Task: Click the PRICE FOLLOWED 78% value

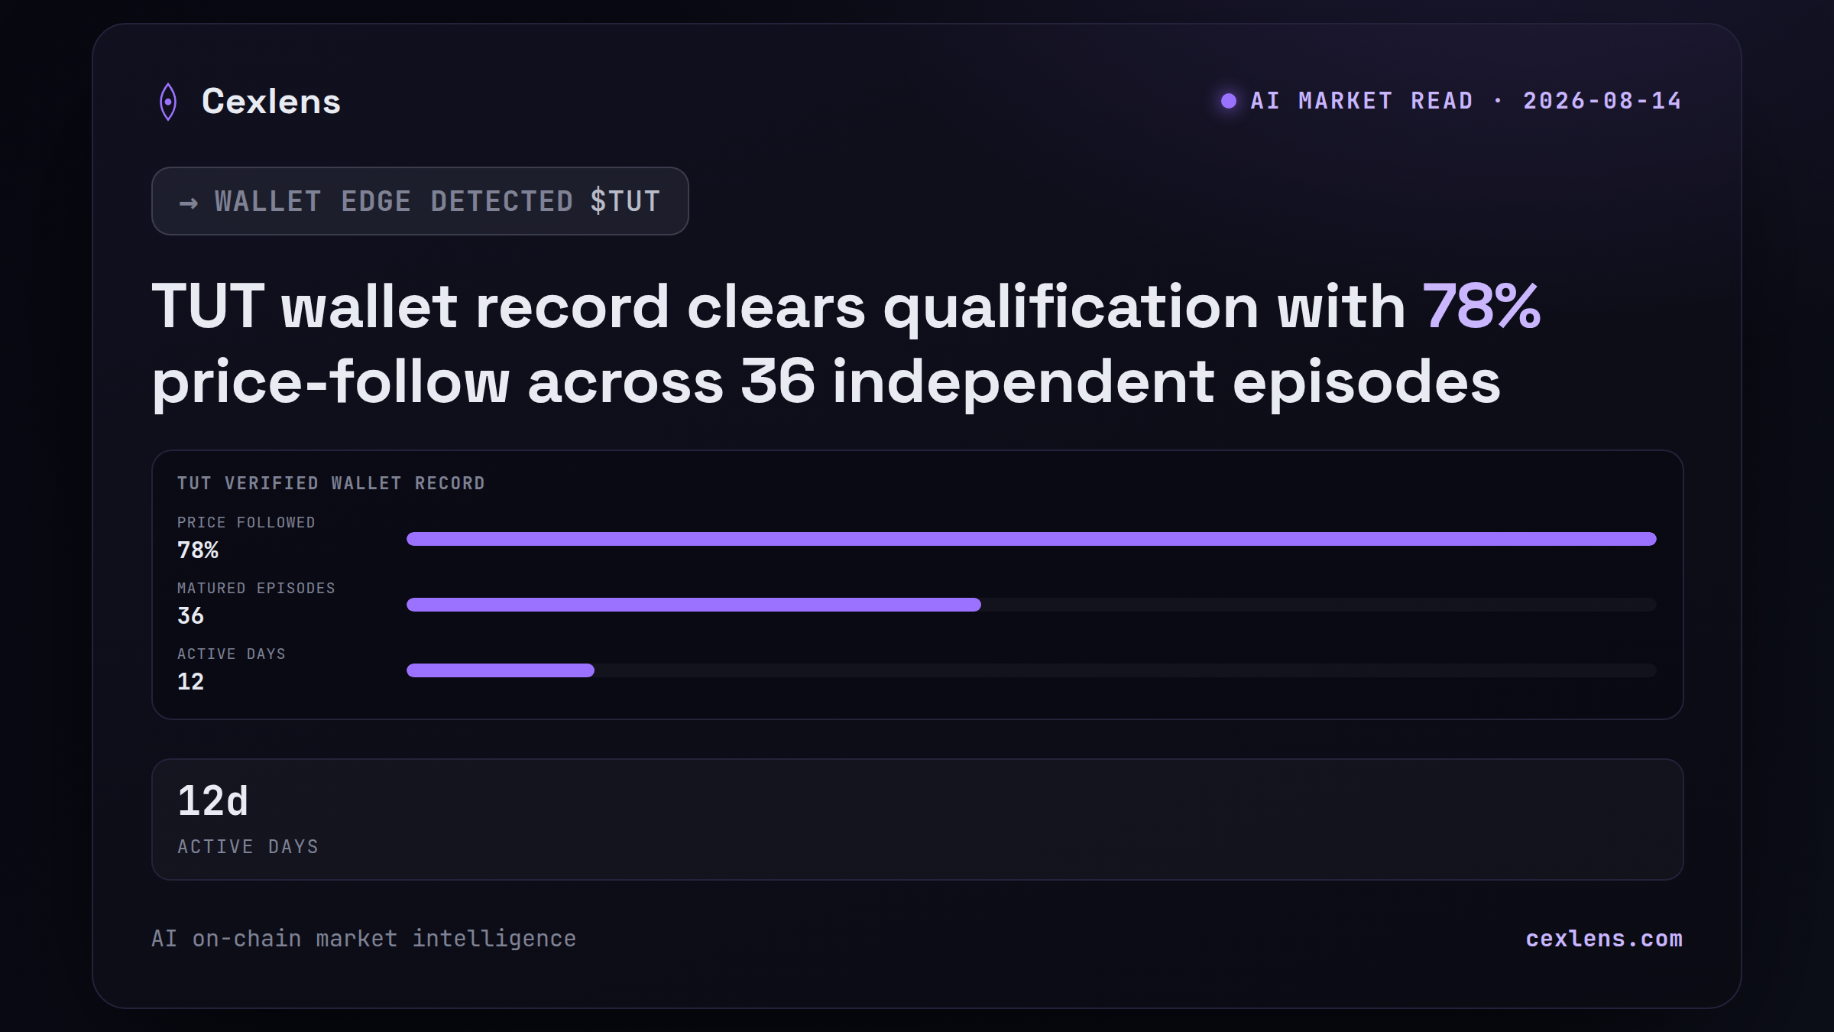Action: point(198,550)
